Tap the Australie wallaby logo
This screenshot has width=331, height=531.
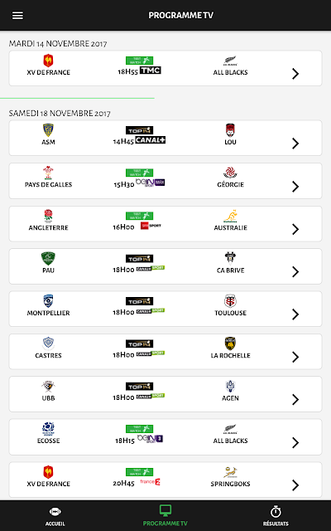[x=230, y=216]
